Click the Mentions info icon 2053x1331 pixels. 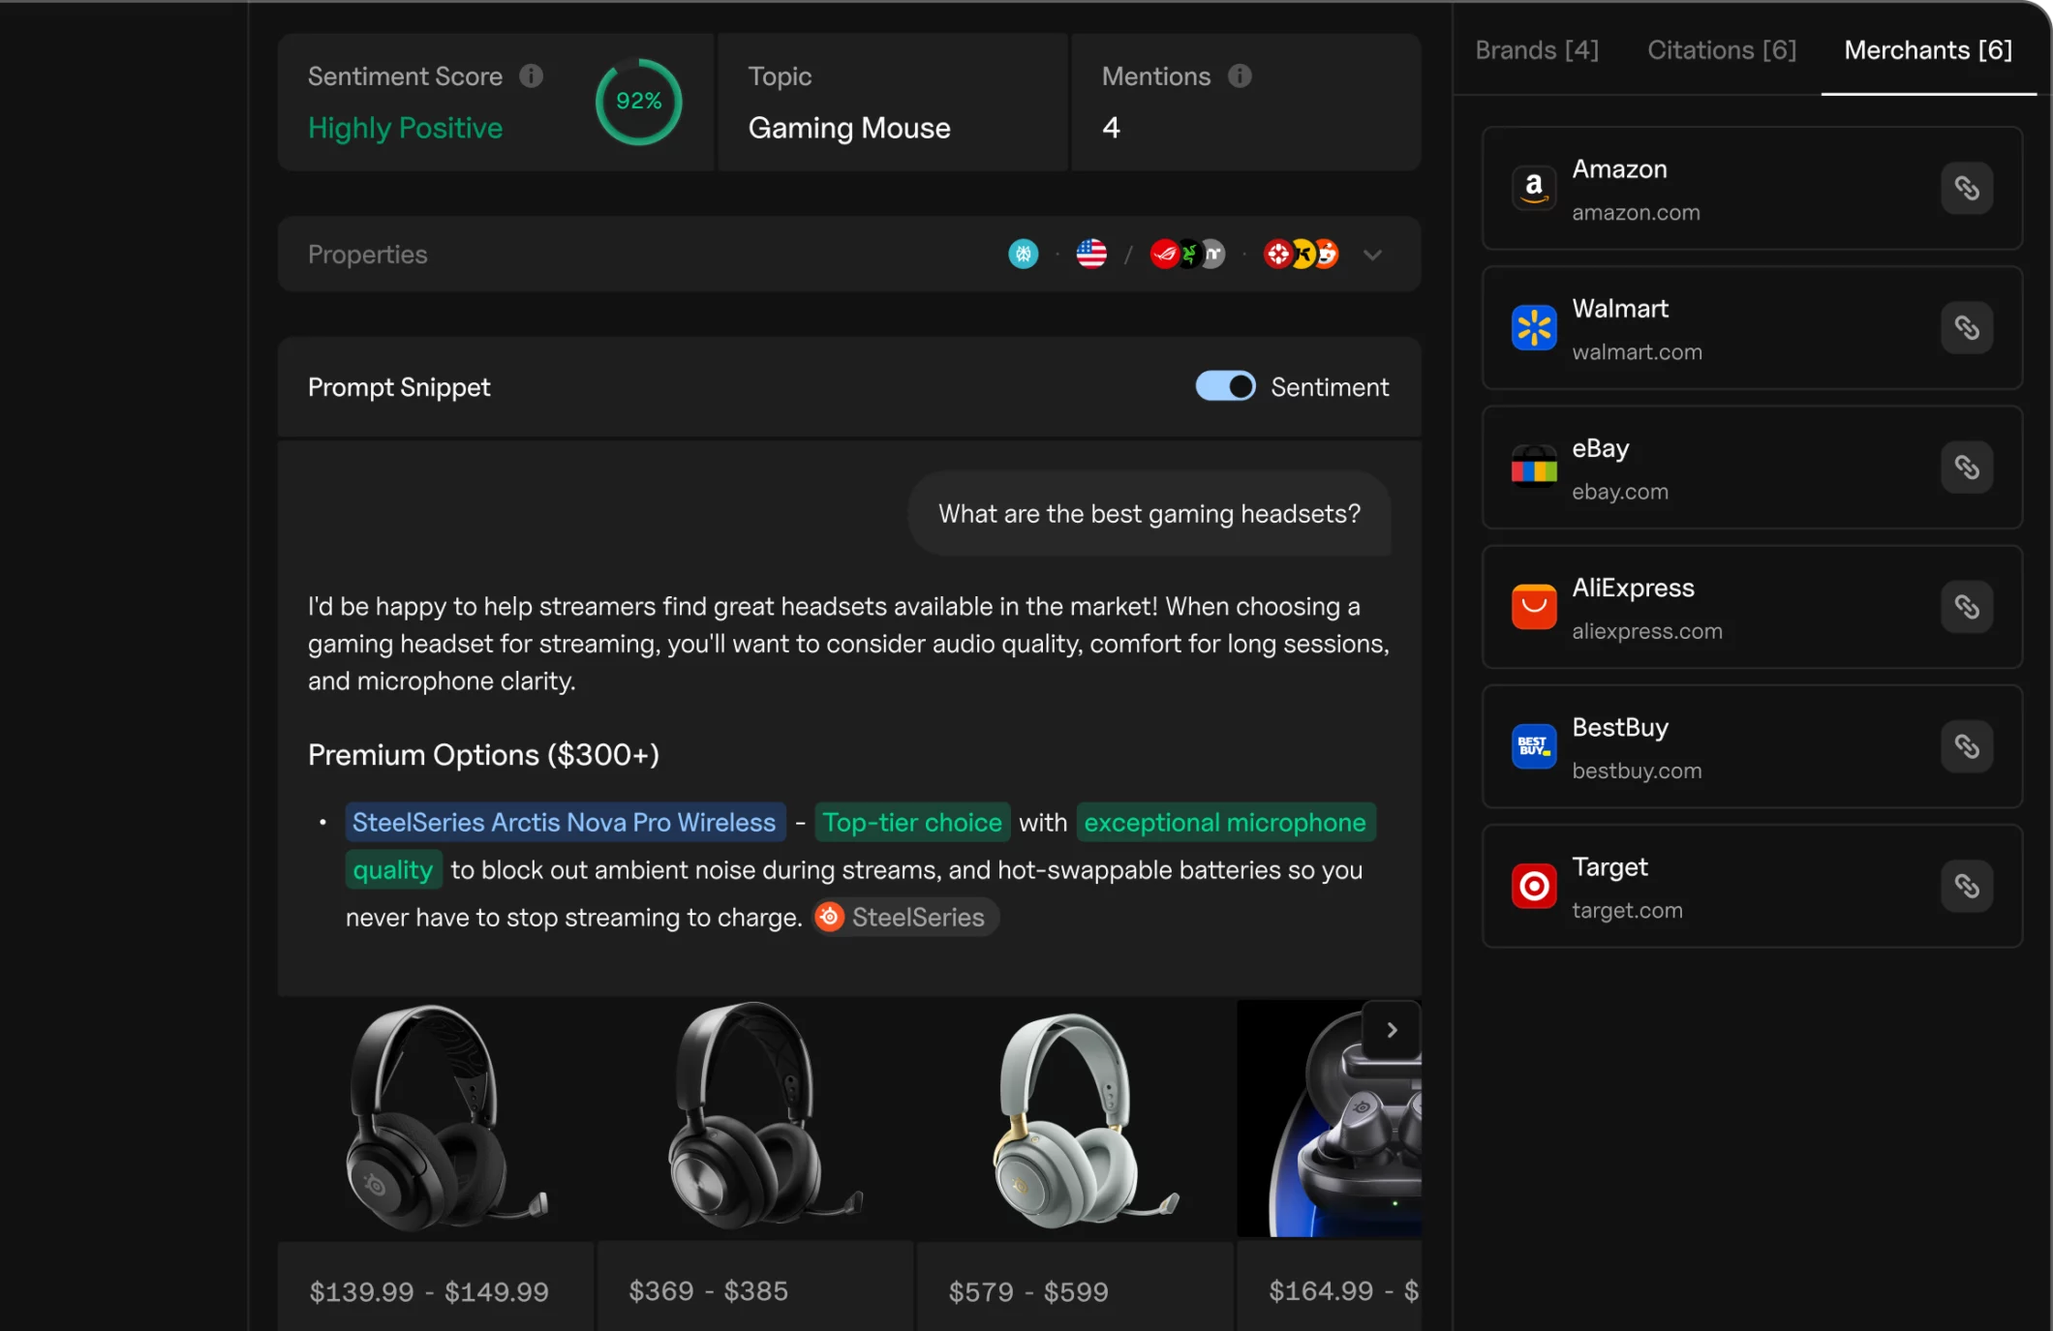tap(1240, 76)
